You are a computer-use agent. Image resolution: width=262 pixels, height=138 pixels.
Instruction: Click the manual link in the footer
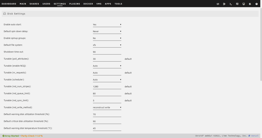(255, 136)
